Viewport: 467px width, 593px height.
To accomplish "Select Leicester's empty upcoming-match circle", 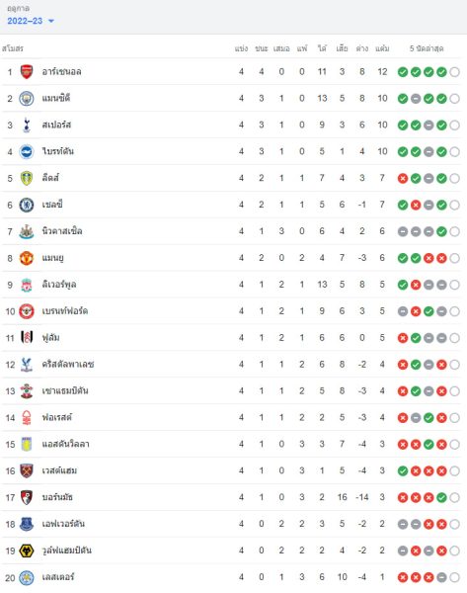I will click(455, 577).
